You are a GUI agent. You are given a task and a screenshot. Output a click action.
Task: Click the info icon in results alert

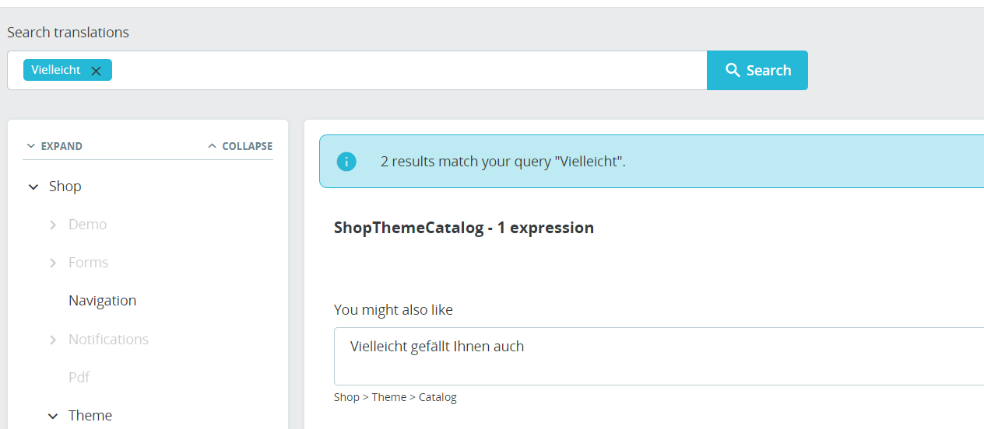[x=346, y=162]
